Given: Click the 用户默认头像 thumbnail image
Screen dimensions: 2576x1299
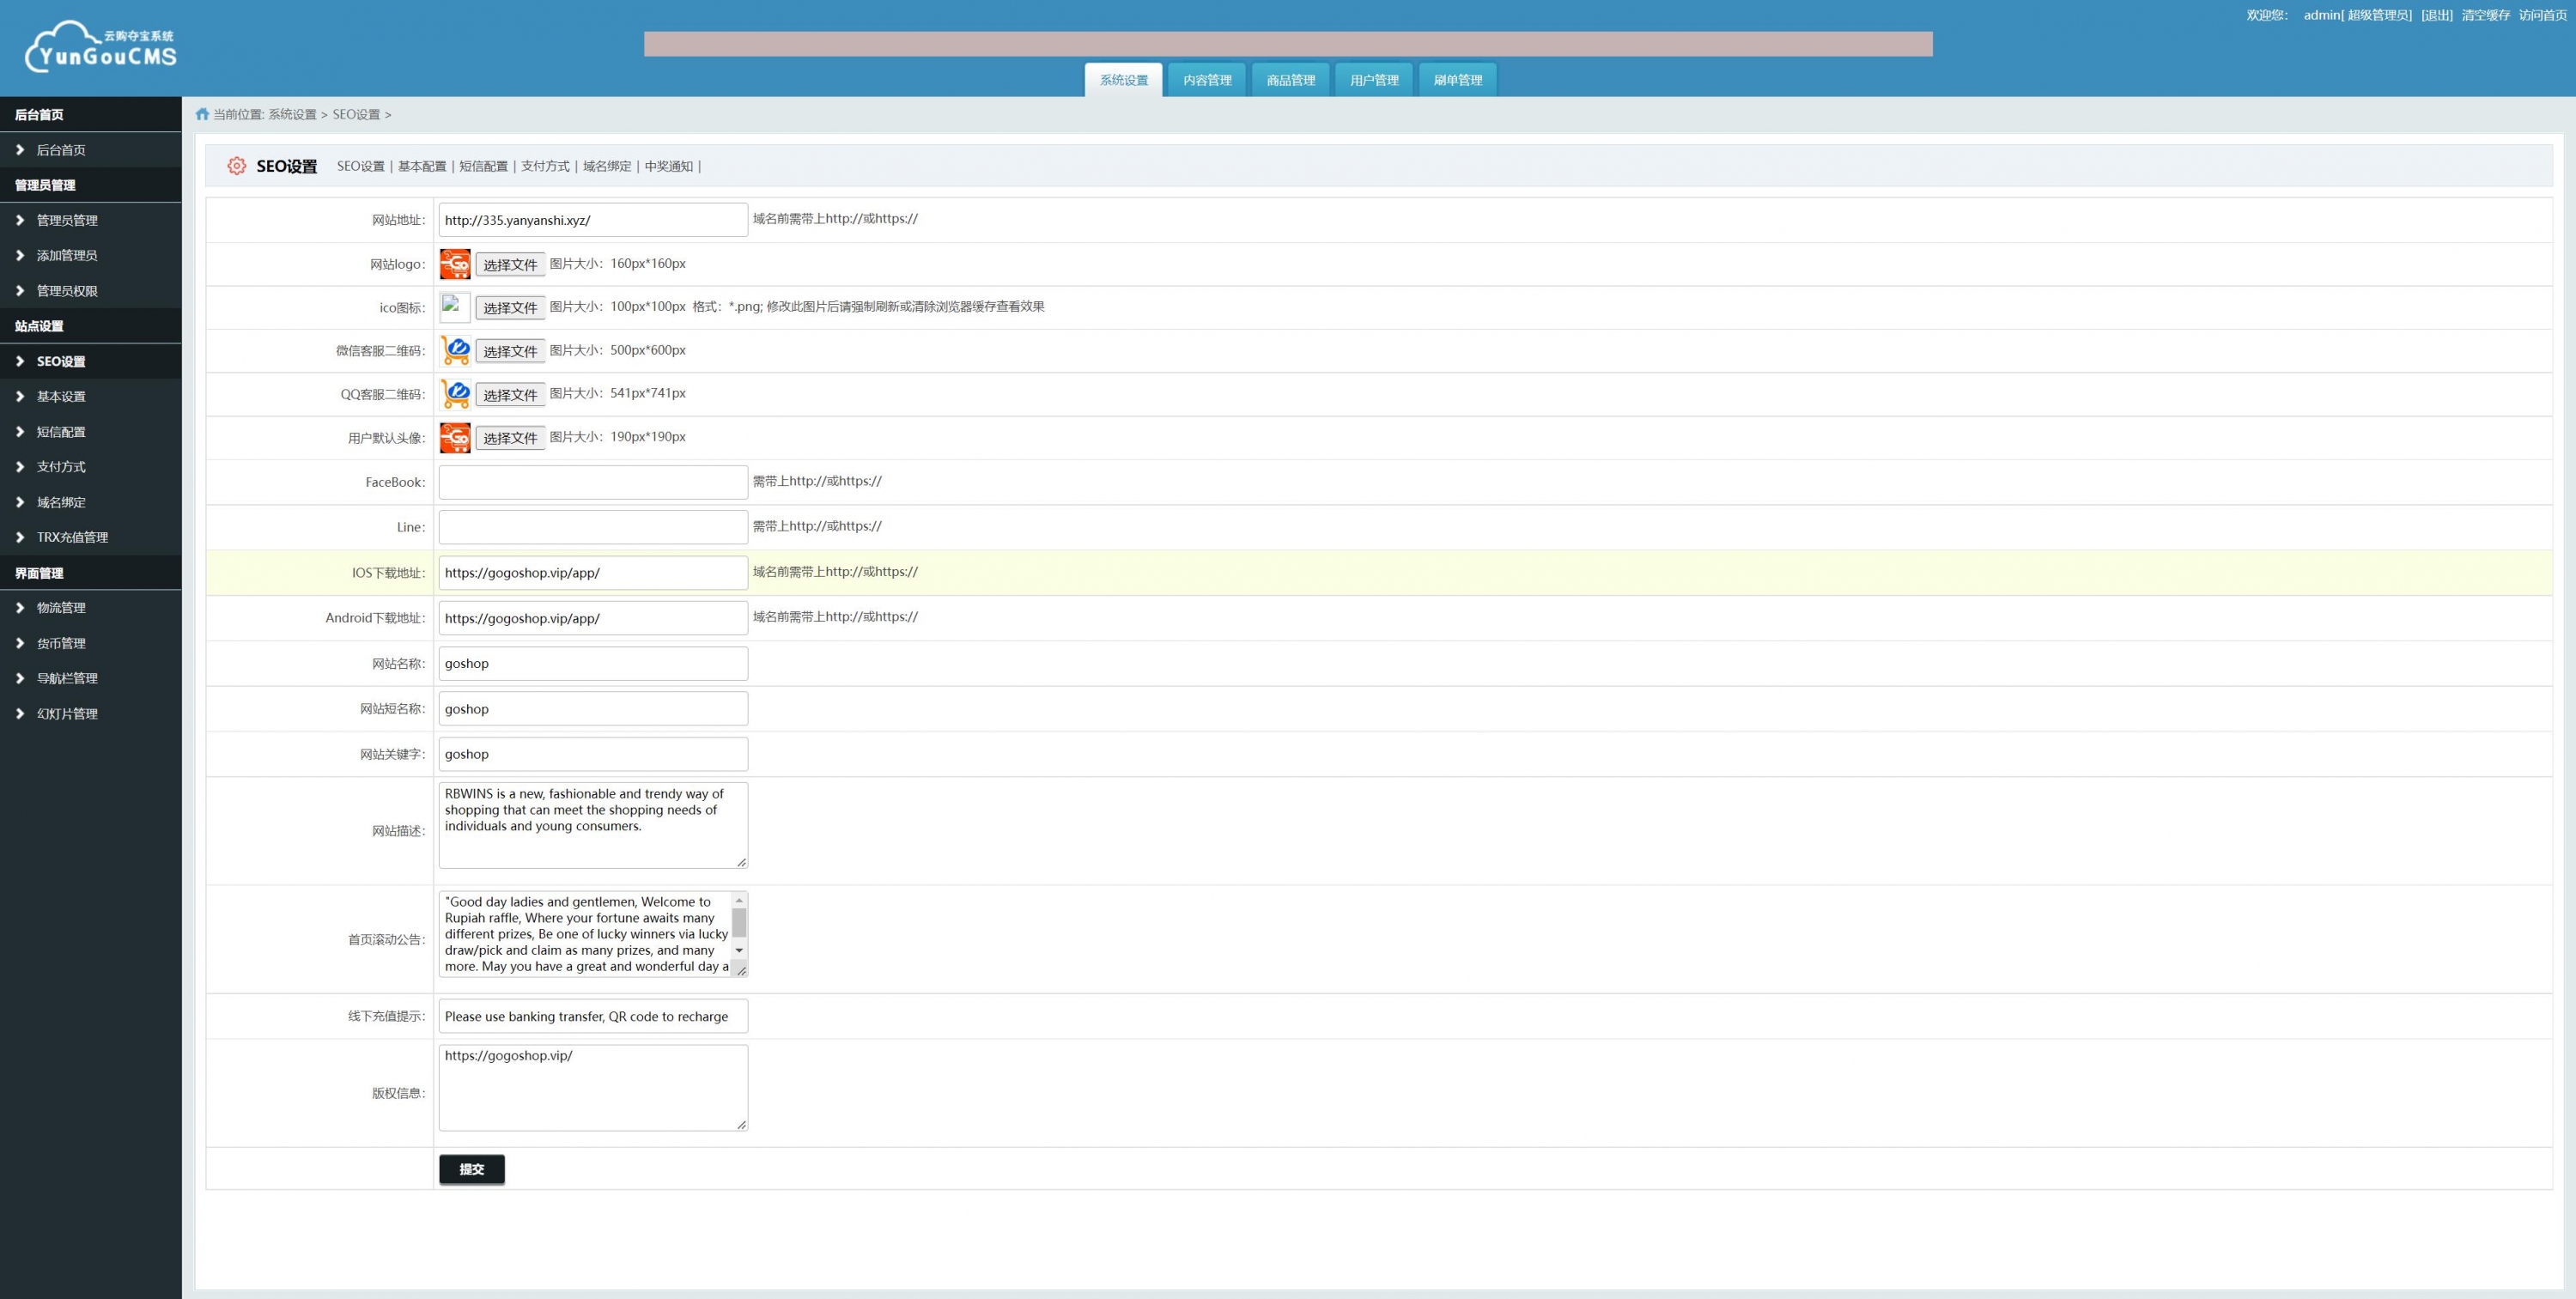Looking at the screenshot, I should (455, 438).
